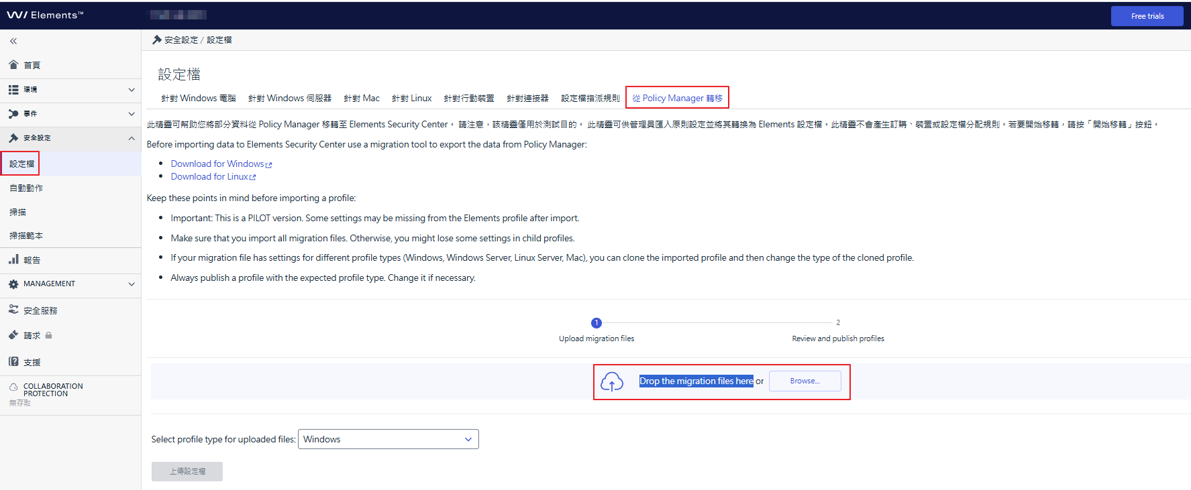This screenshot has height=490, width=1191.
Task: Click the 上傳設定檔 button
Action: coord(187,471)
